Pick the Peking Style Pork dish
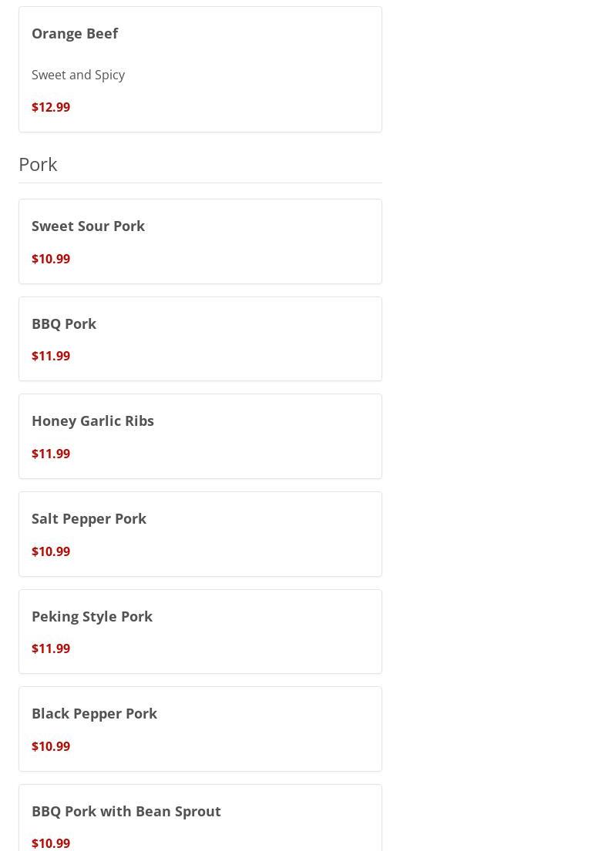 coord(92,616)
